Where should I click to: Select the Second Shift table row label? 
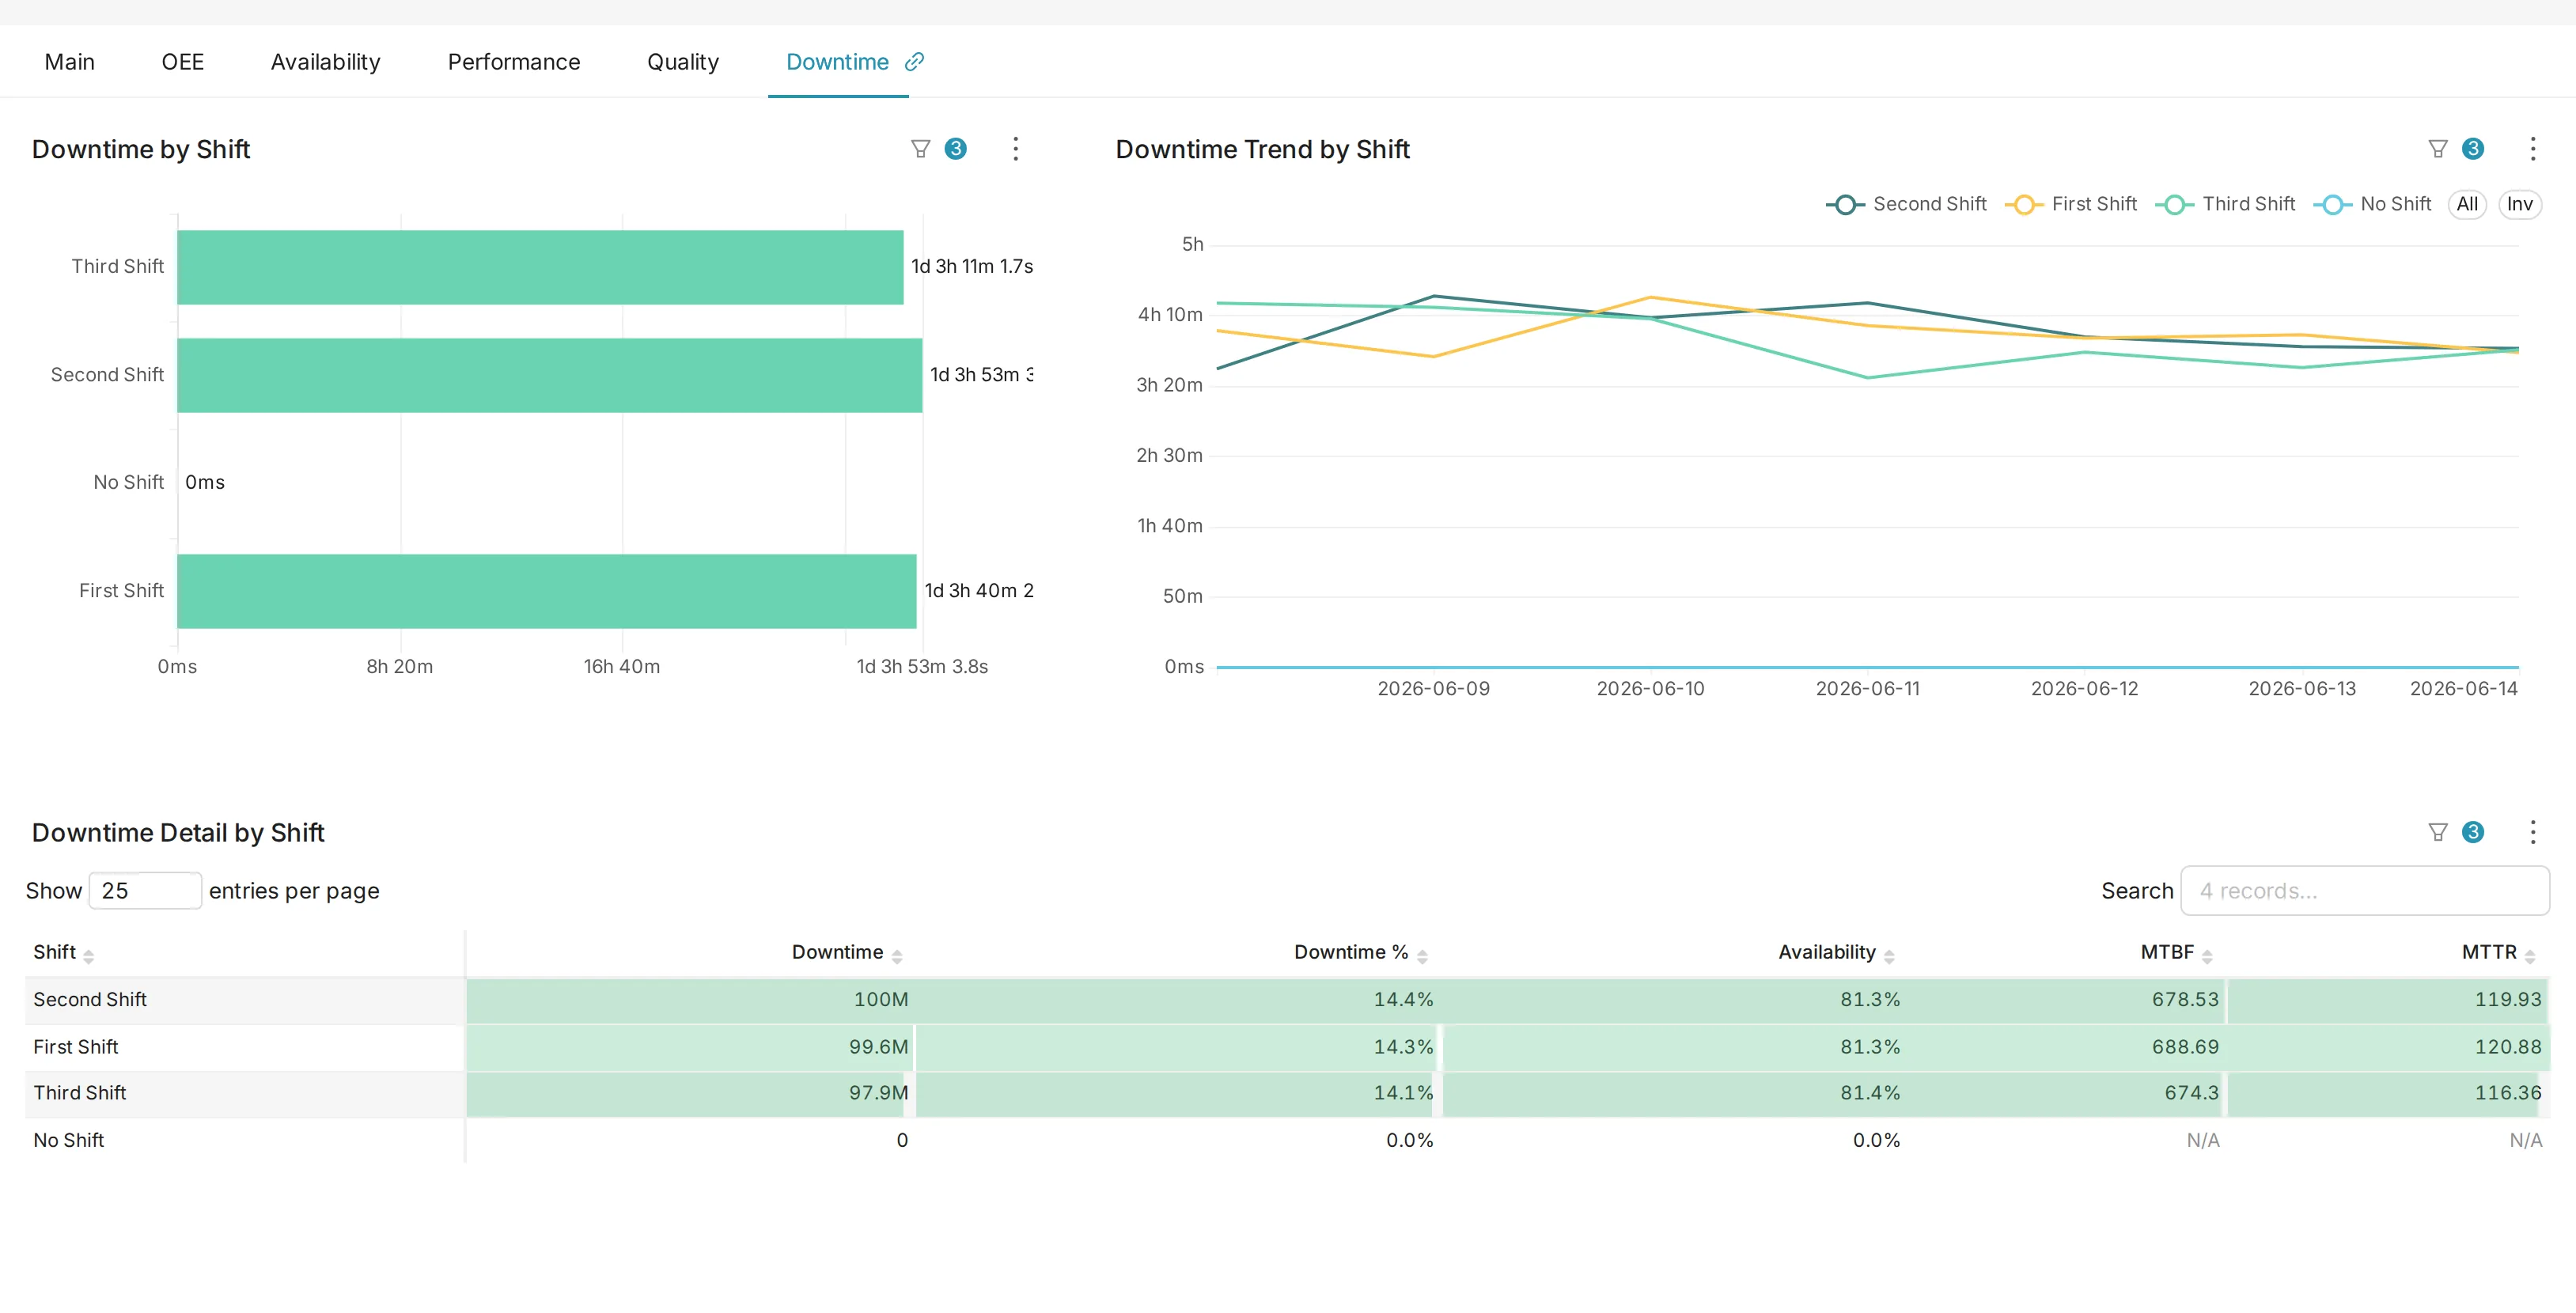[90, 999]
